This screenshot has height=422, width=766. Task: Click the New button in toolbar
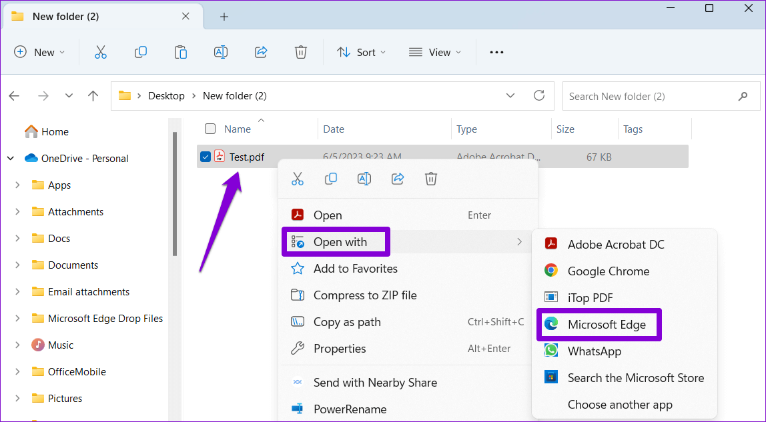click(39, 52)
